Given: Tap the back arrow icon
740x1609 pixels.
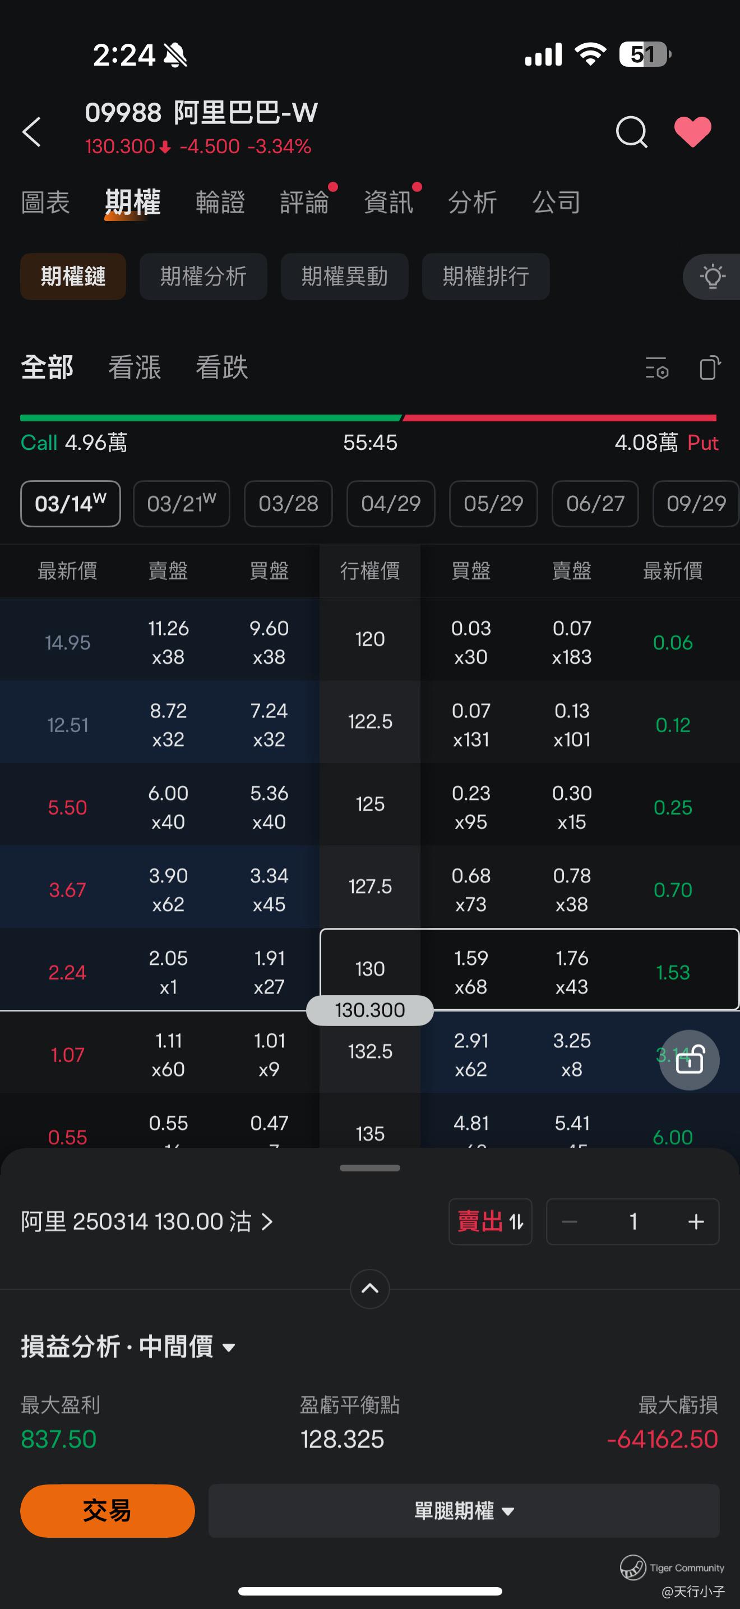Looking at the screenshot, I should (x=32, y=131).
